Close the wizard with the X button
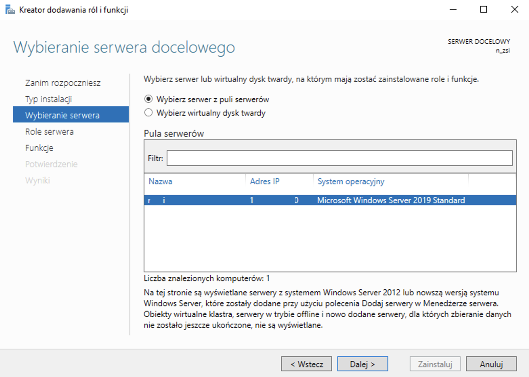Screen dimensions: 529x377 point(514,10)
